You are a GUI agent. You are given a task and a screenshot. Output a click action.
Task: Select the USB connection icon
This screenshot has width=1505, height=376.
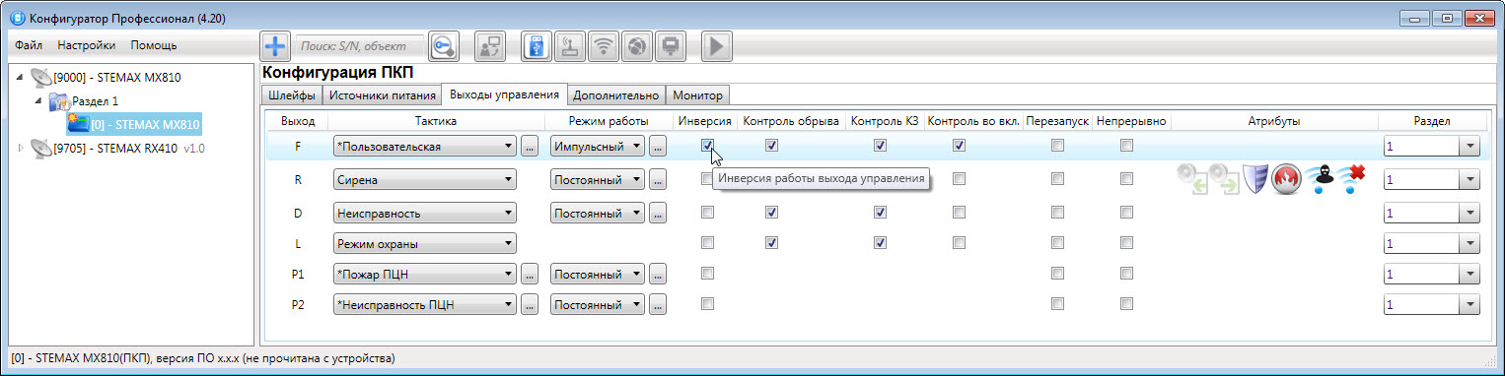click(537, 46)
